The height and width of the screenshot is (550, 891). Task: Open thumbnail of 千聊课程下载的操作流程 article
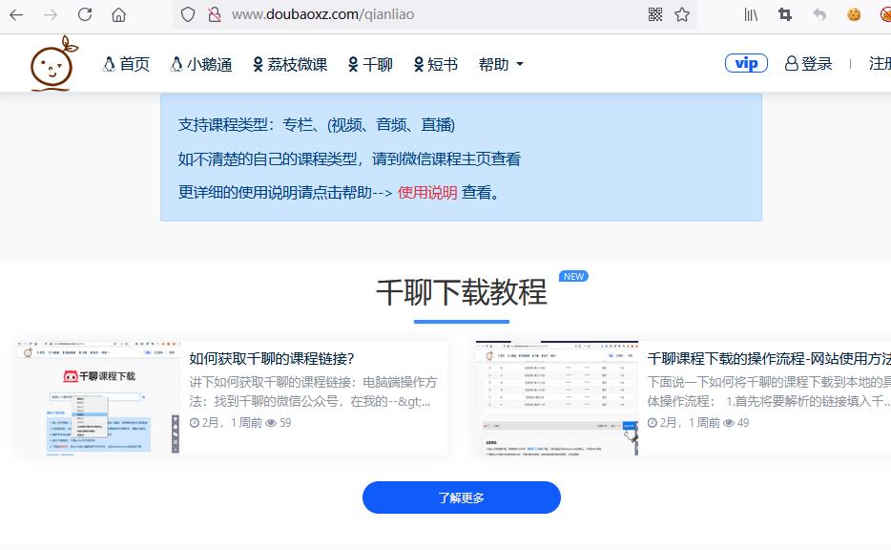click(x=557, y=397)
